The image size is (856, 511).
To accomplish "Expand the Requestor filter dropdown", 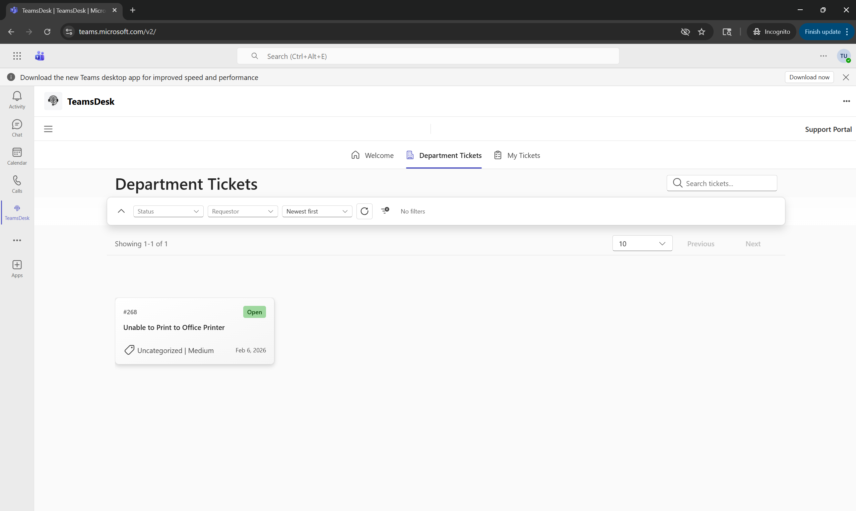I will (242, 211).
